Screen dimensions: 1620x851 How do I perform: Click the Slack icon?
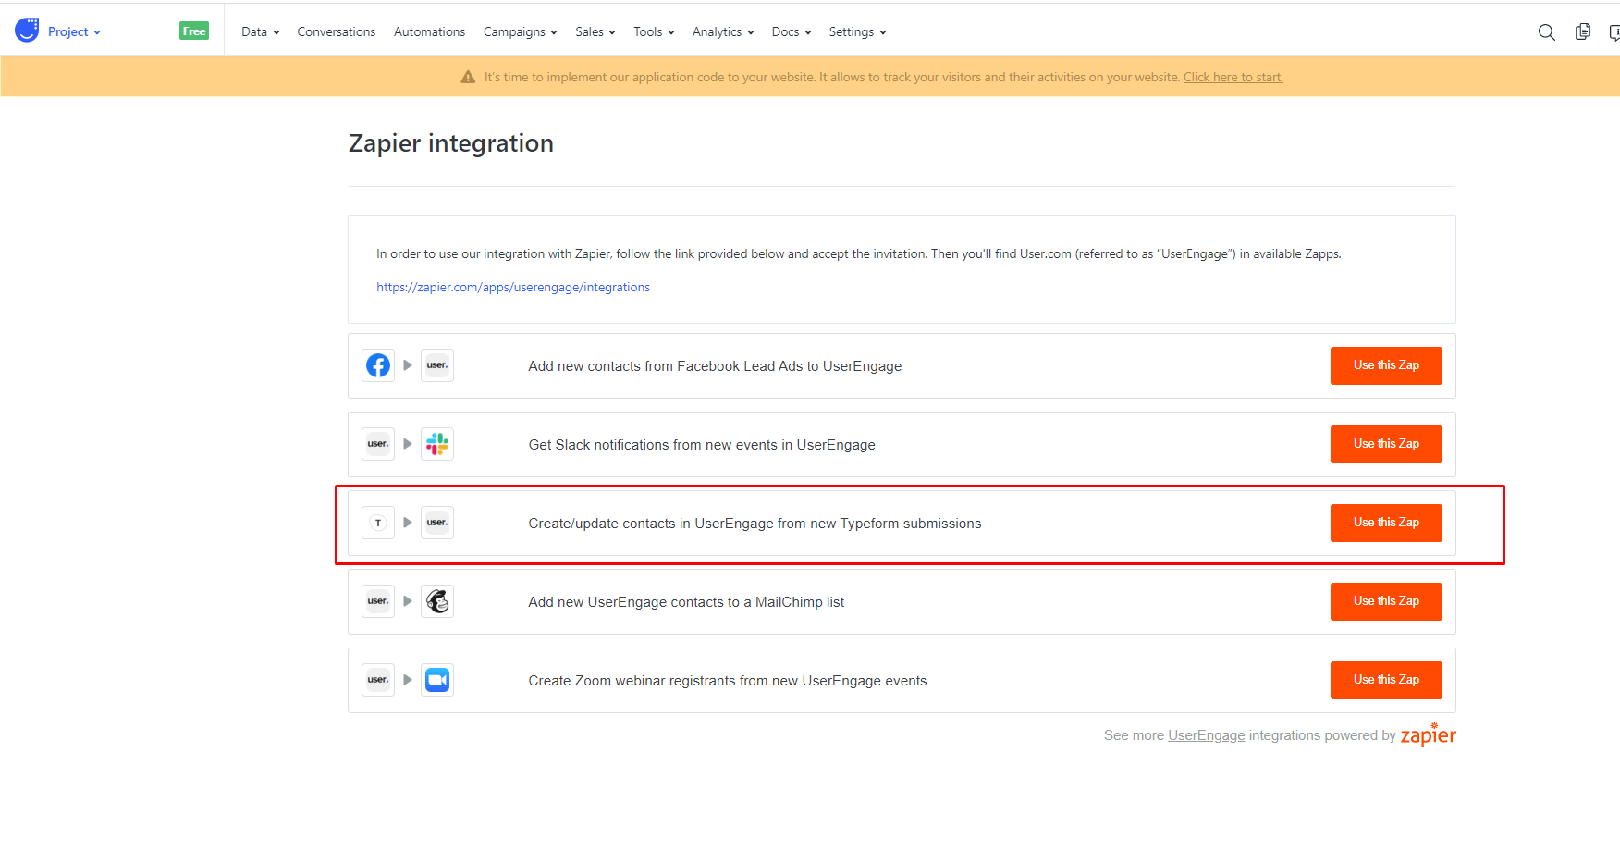[437, 444]
